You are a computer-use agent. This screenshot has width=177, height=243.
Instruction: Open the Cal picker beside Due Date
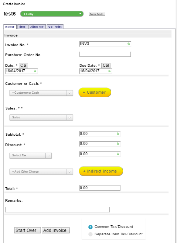point(106,66)
